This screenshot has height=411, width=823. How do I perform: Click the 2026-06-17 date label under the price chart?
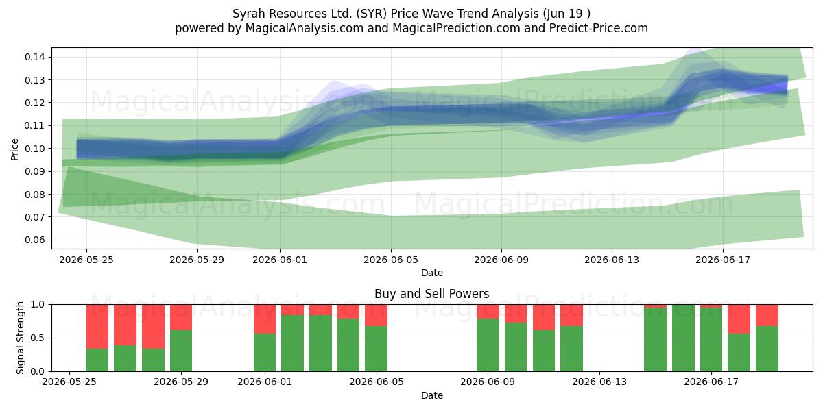click(x=723, y=260)
